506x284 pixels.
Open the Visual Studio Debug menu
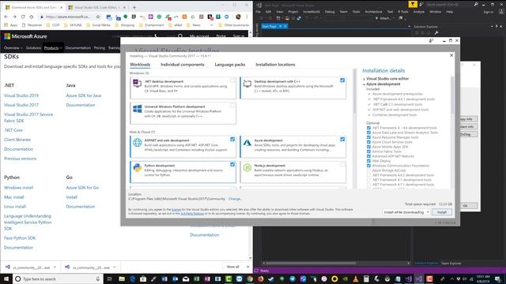[330, 12]
